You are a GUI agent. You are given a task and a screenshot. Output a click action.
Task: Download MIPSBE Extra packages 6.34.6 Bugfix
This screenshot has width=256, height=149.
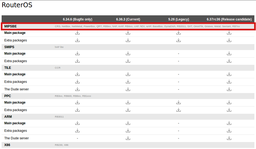point(77,40)
